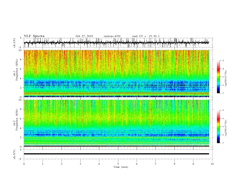Click the time axis tick label "0"
This screenshot has width=239, height=184.
click(24, 164)
